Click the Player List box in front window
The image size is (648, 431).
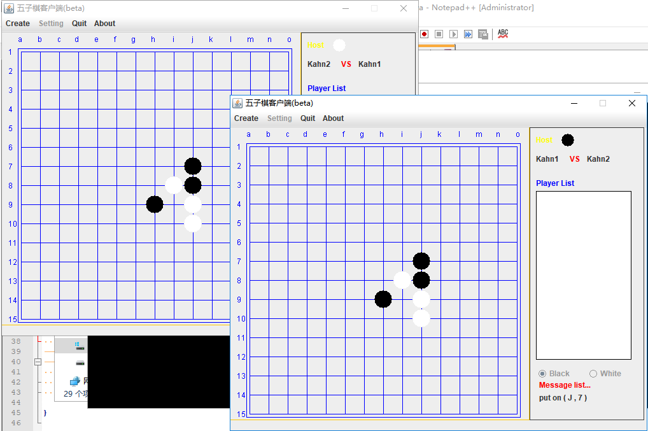coord(584,275)
